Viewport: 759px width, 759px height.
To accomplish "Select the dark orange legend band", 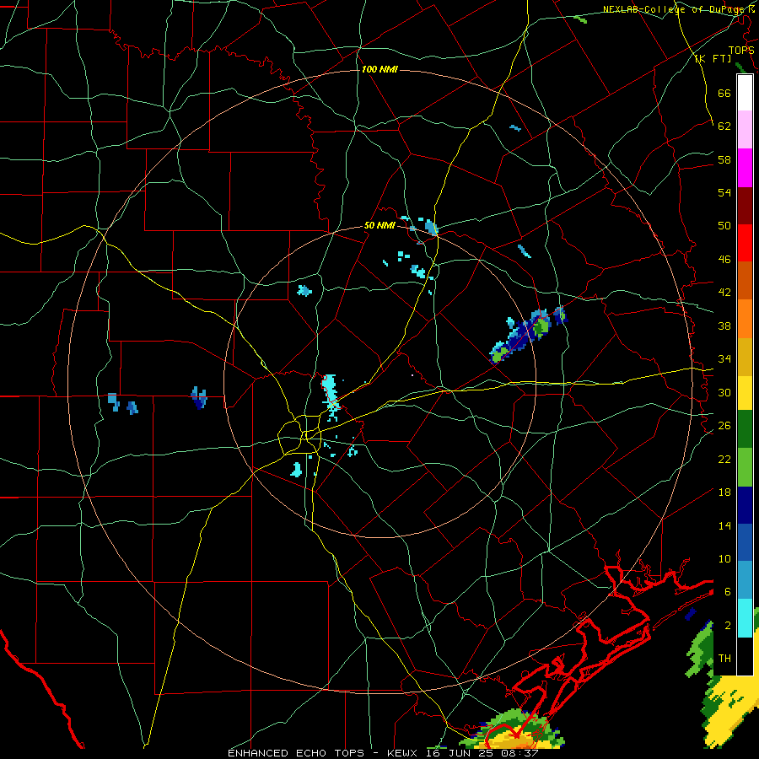I will pos(745,281).
